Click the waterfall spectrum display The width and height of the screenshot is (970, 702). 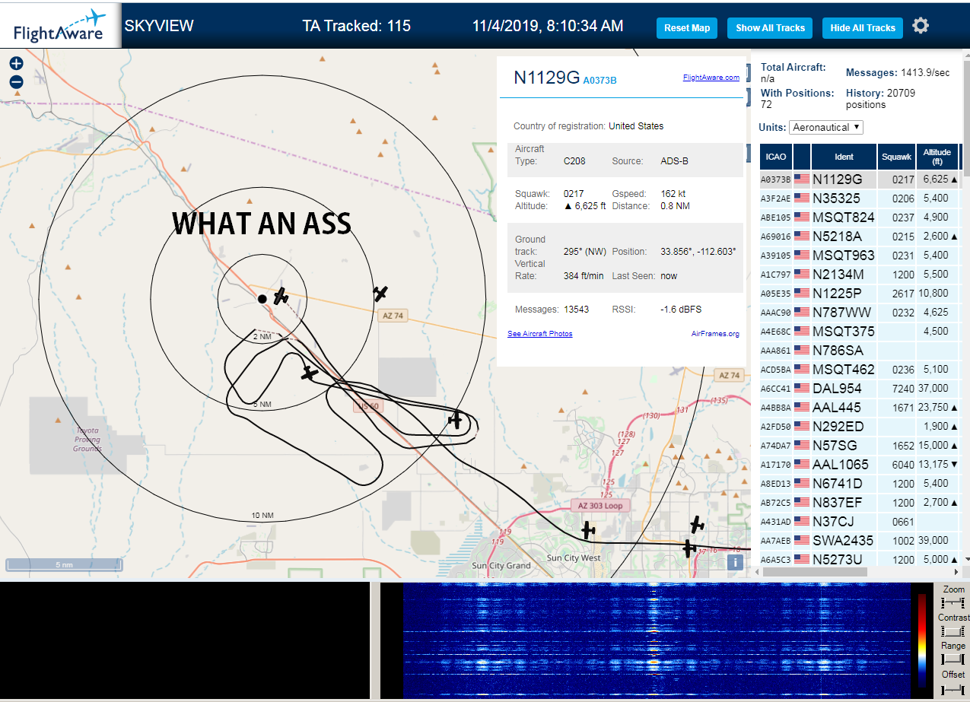click(x=657, y=640)
